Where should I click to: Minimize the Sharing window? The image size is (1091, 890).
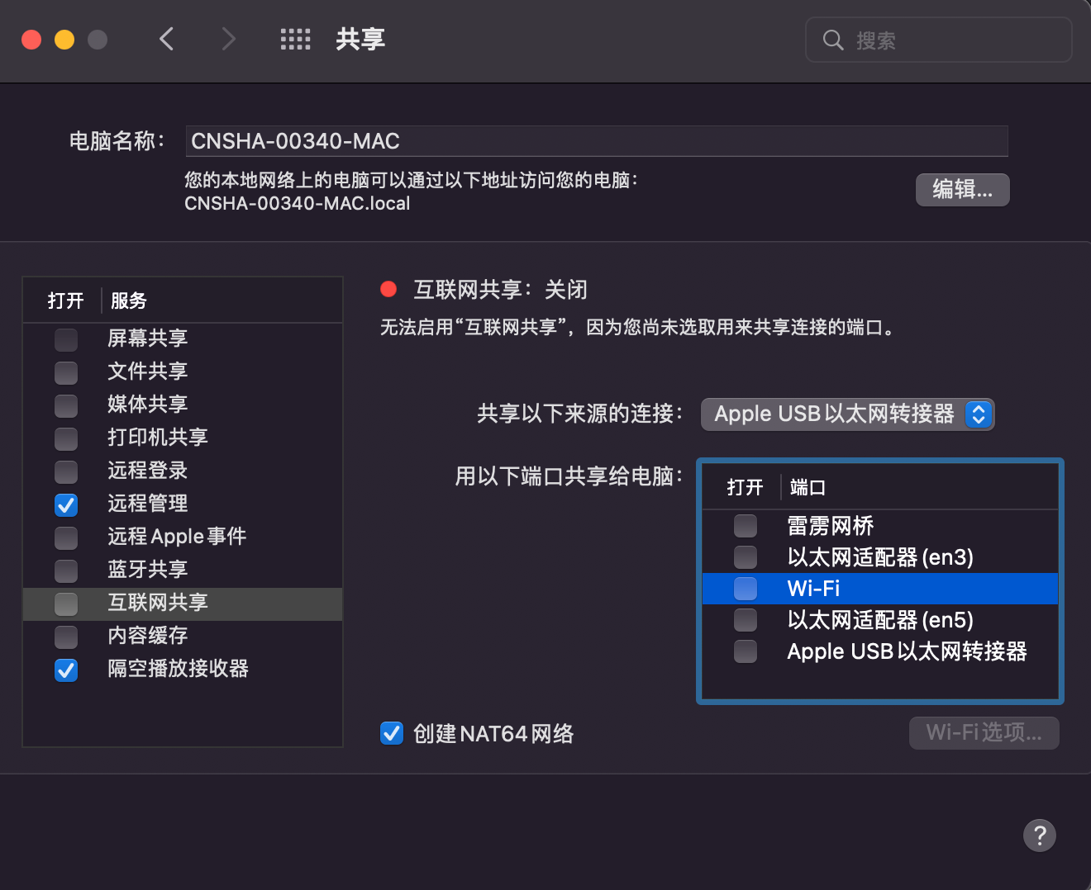coord(64,40)
